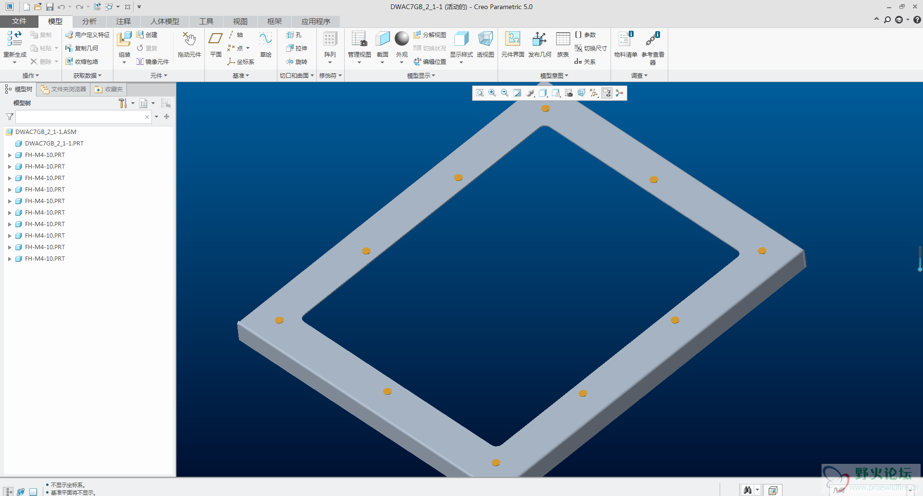Open Display Style (显示样式) icon
Screen dimensions: 923x496
coord(461,39)
